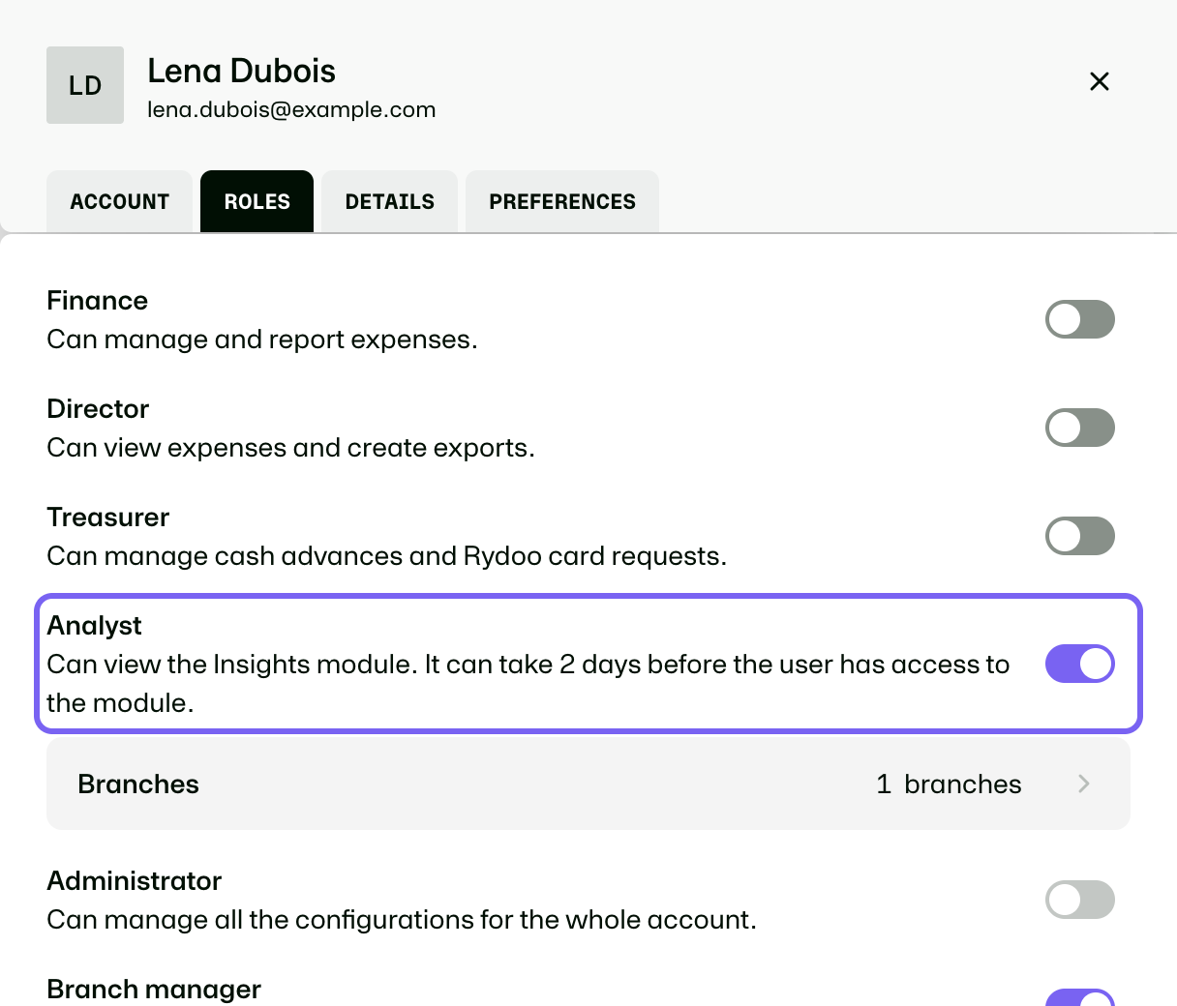Image resolution: width=1177 pixels, height=1006 pixels.
Task: Select the Roles tab
Action: coord(257,201)
